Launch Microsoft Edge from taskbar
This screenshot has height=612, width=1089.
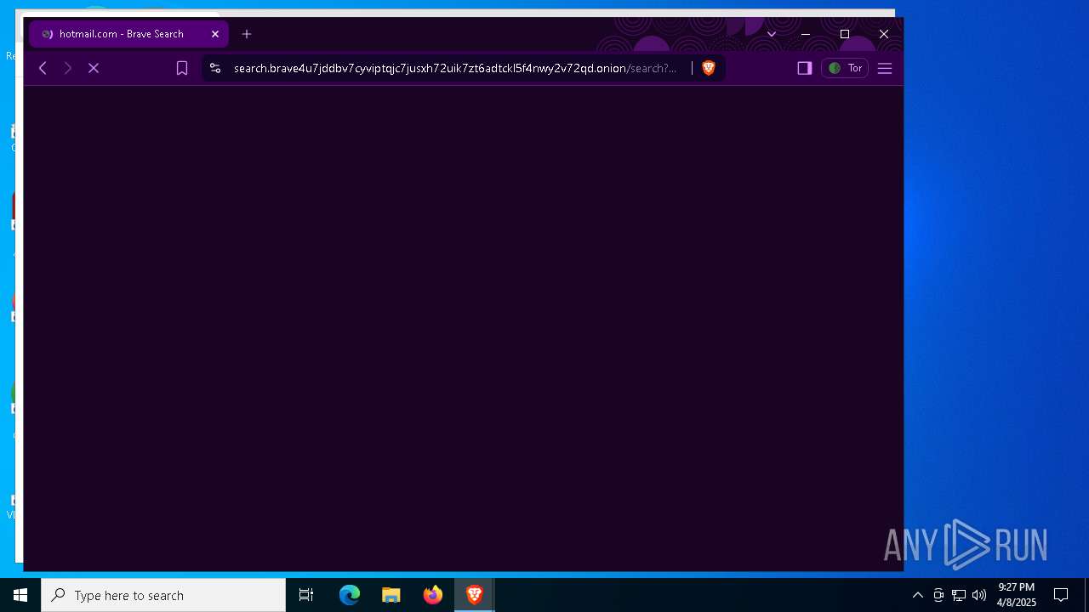click(350, 595)
